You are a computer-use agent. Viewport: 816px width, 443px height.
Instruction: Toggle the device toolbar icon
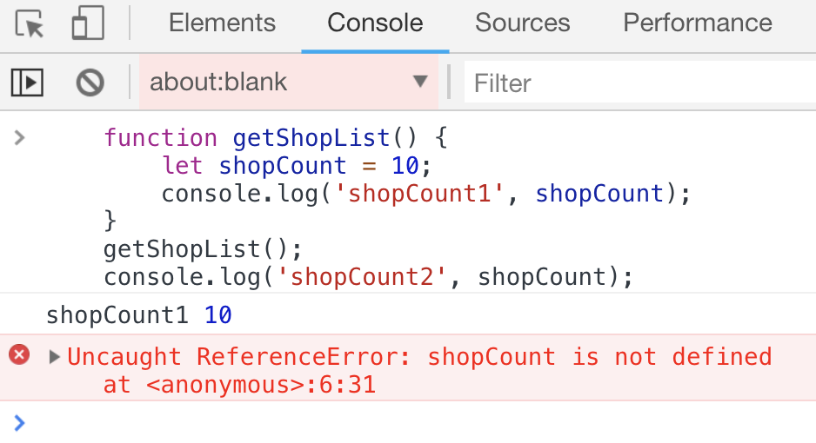click(87, 23)
